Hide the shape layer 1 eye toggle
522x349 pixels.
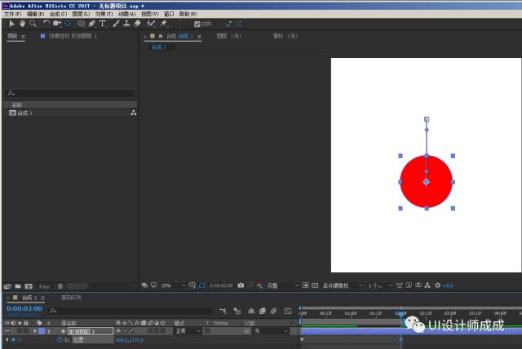tap(7, 331)
